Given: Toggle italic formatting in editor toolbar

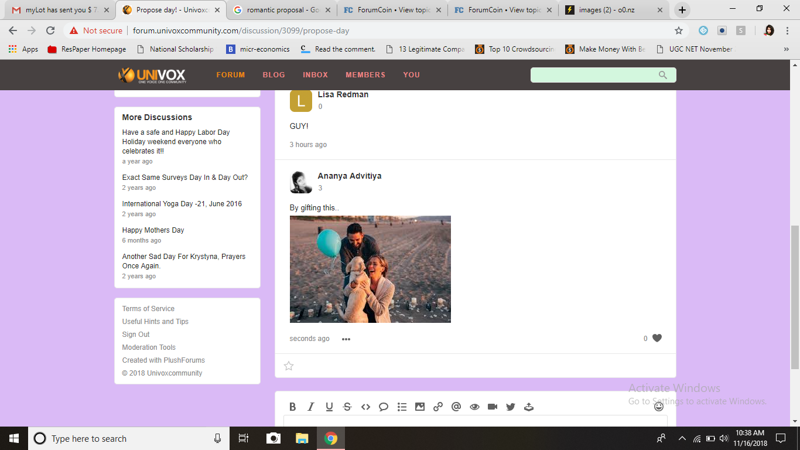Looking at the screenshot, I should tap(311, 407).
